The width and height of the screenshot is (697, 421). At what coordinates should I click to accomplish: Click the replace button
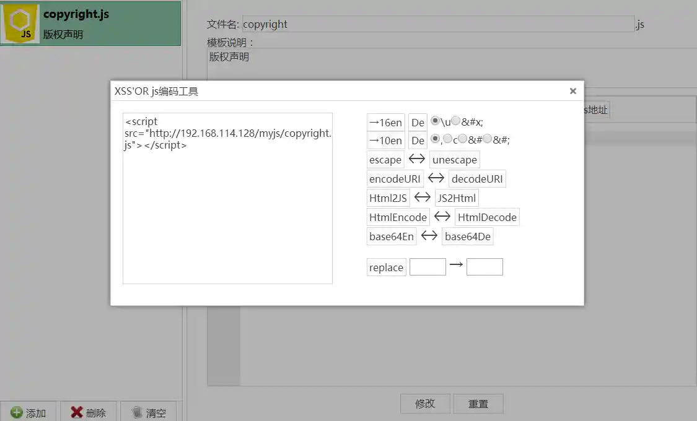tap(386, 267)
